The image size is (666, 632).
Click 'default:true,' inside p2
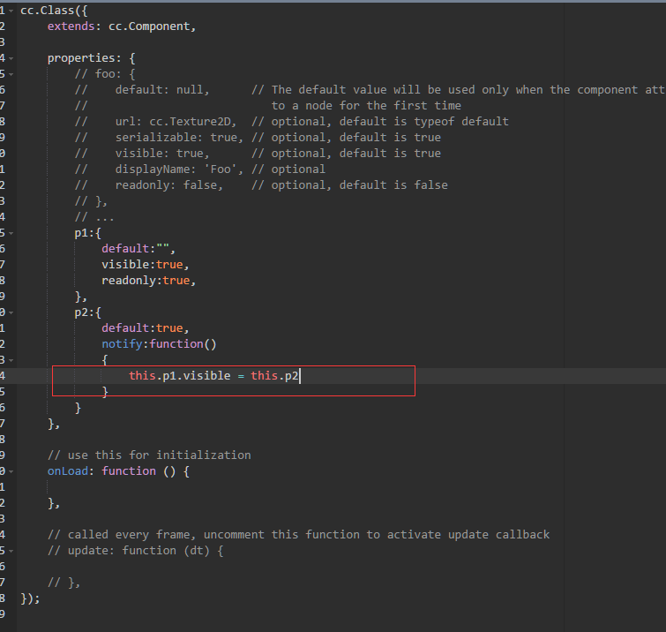coord(146,328)
